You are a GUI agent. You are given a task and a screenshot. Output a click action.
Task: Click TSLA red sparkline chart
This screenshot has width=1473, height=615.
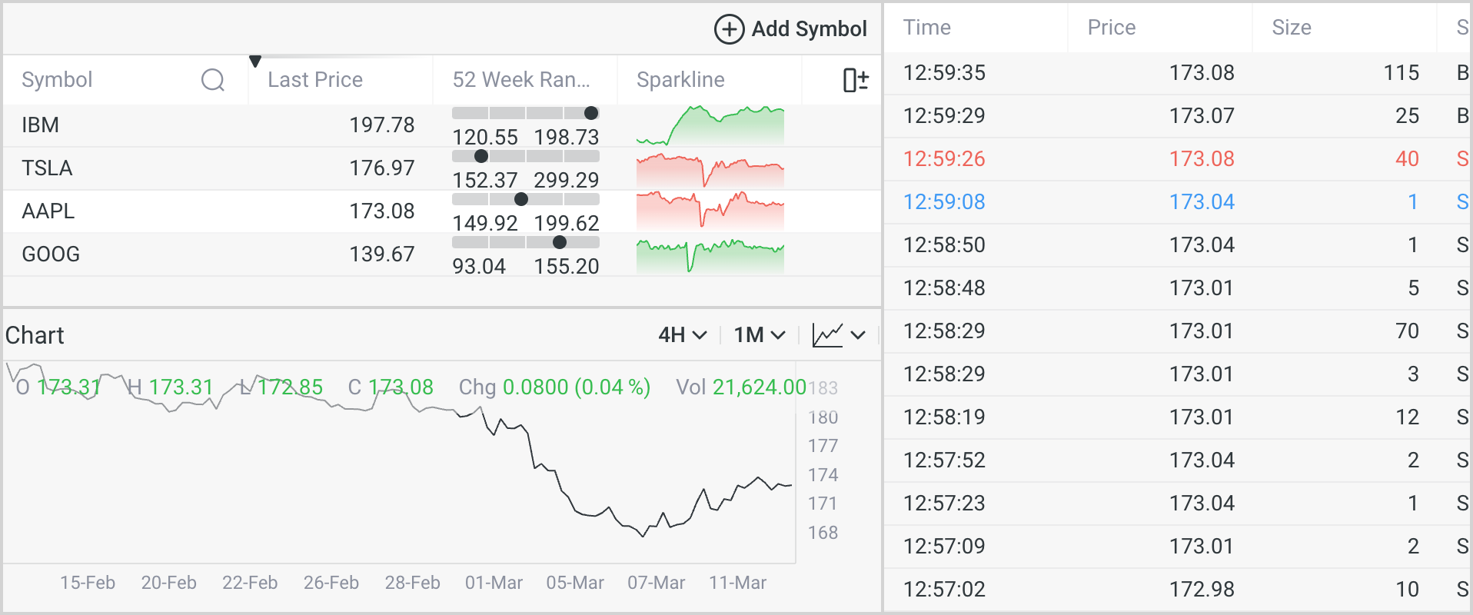(x=710, y=170)
